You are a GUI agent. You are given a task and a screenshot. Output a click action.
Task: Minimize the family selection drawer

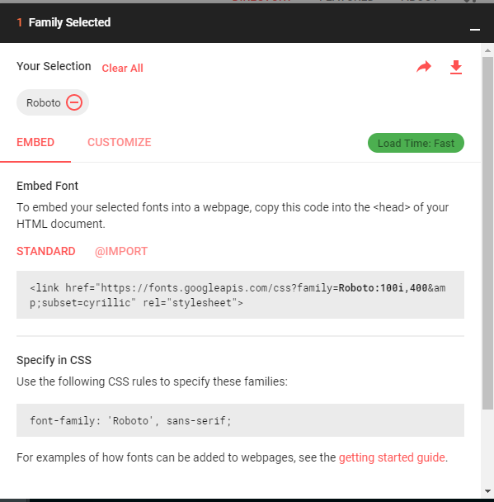(475, 30)
